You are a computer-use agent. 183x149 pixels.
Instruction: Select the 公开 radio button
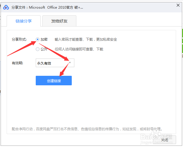(x=37, y=49)
